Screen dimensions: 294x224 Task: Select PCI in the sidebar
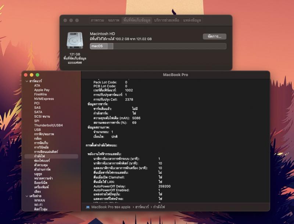(37, 103)
